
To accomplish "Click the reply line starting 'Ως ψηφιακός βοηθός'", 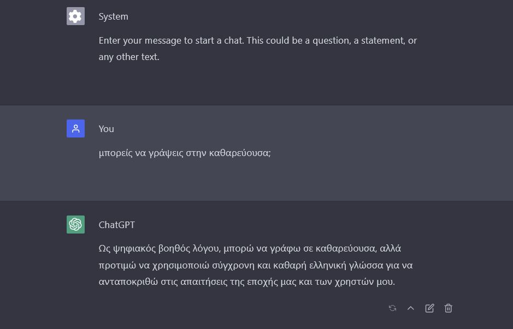I will point(250,249).
